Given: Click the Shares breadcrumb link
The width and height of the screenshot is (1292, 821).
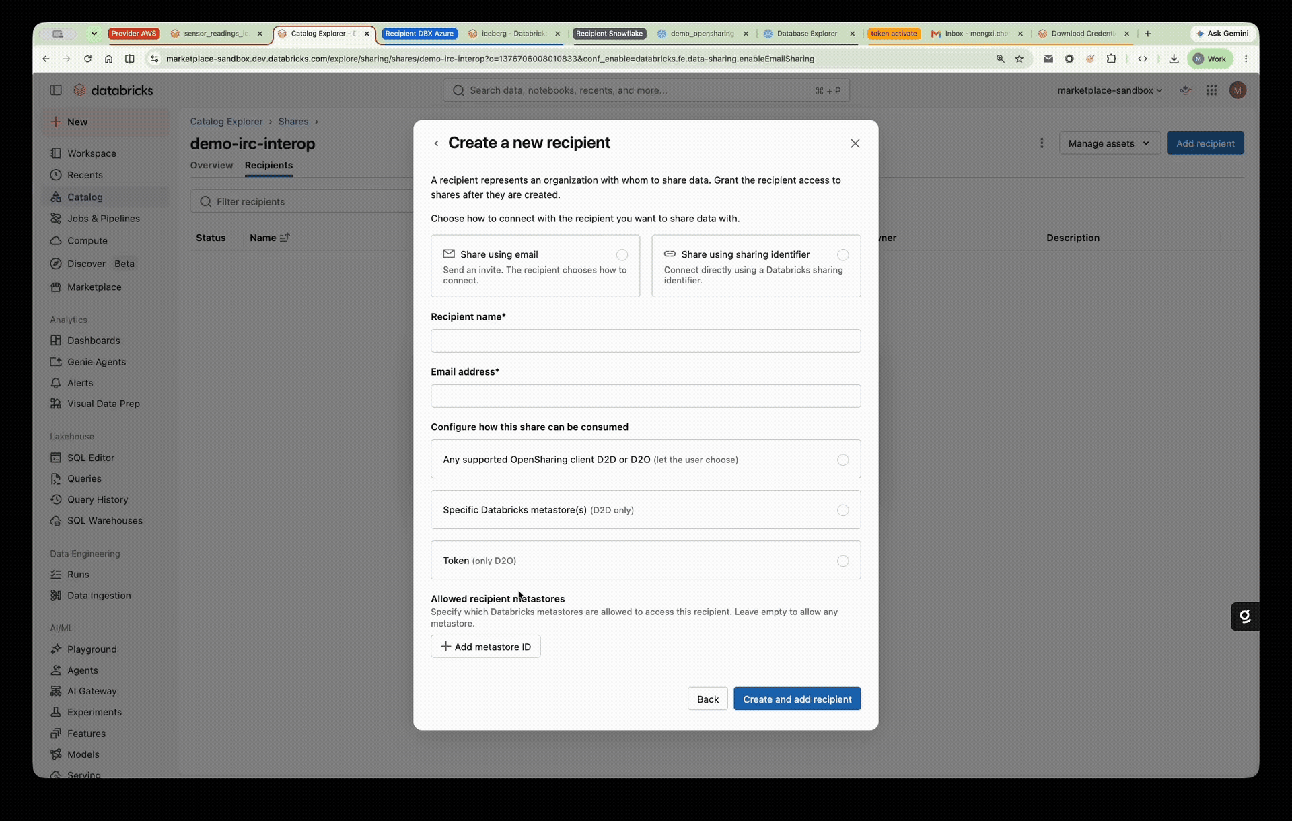Looking at the screenshot, I should [x=293, y=122].
